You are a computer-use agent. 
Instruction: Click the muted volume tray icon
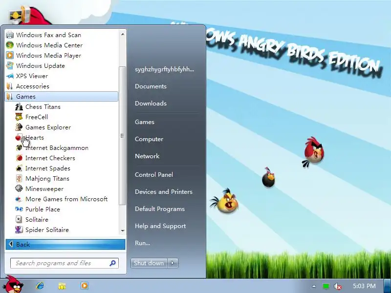coord(337,286)
